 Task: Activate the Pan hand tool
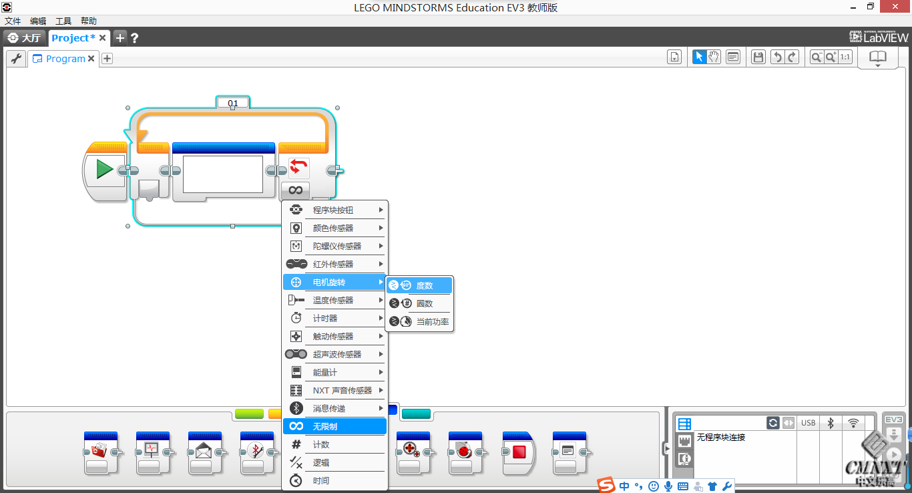[714, 57]
